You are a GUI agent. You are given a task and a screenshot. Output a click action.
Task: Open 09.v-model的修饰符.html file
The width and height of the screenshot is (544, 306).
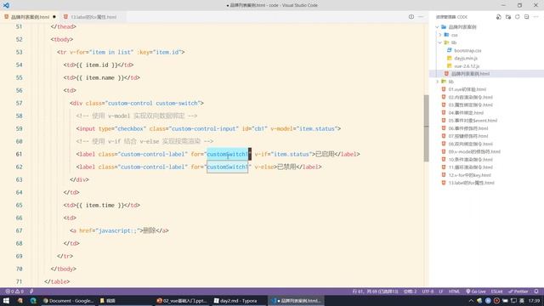pyautogui.click(x=474, y=151)
